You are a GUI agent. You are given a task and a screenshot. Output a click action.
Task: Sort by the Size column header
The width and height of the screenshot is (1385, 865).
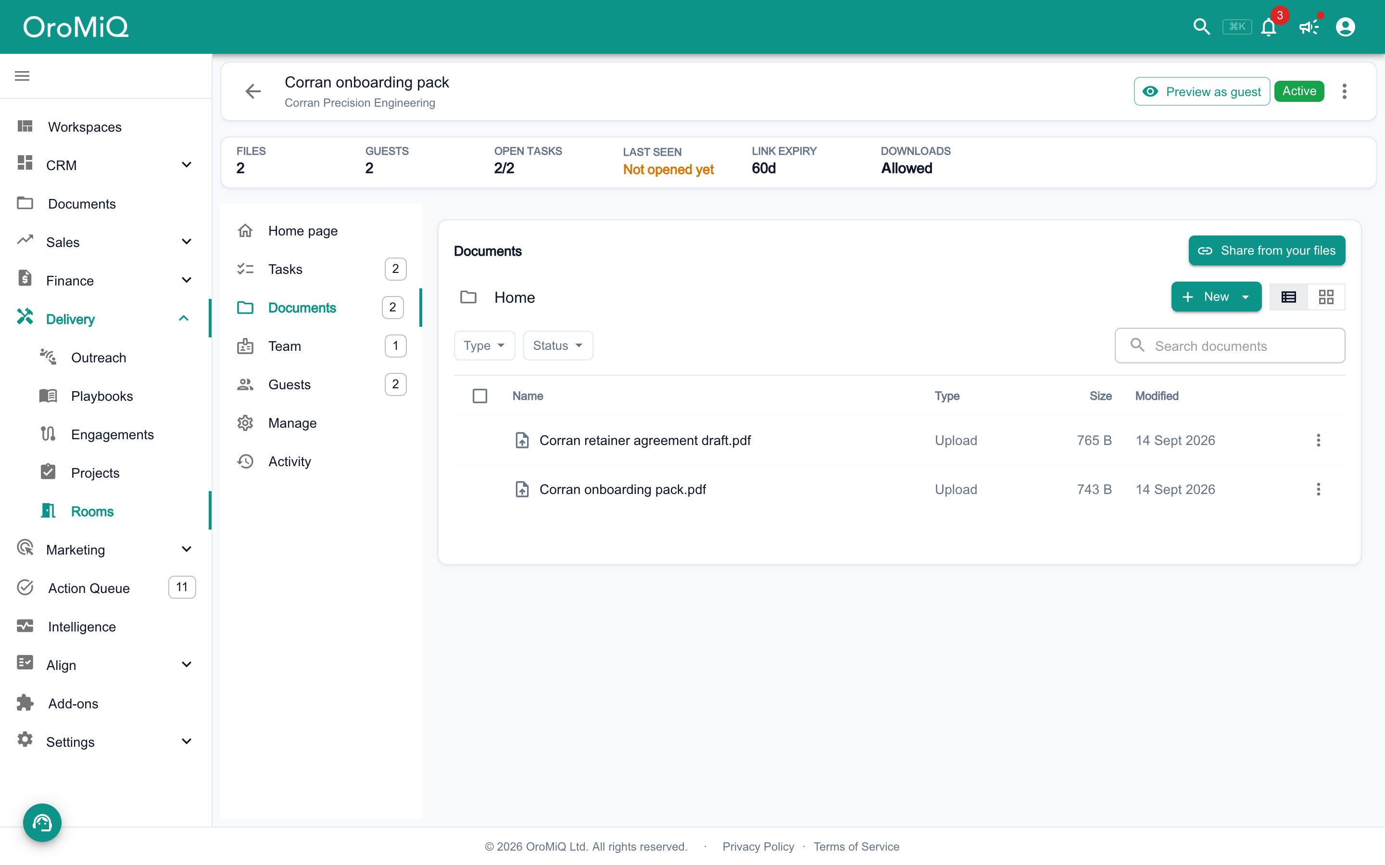(1101, 396)
